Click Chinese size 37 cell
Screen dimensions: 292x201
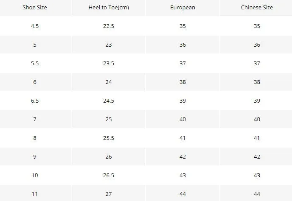click(257, 64)
